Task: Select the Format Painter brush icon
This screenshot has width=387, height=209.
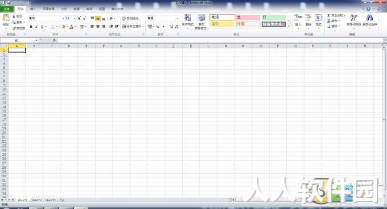Action: tap(14, 28)
